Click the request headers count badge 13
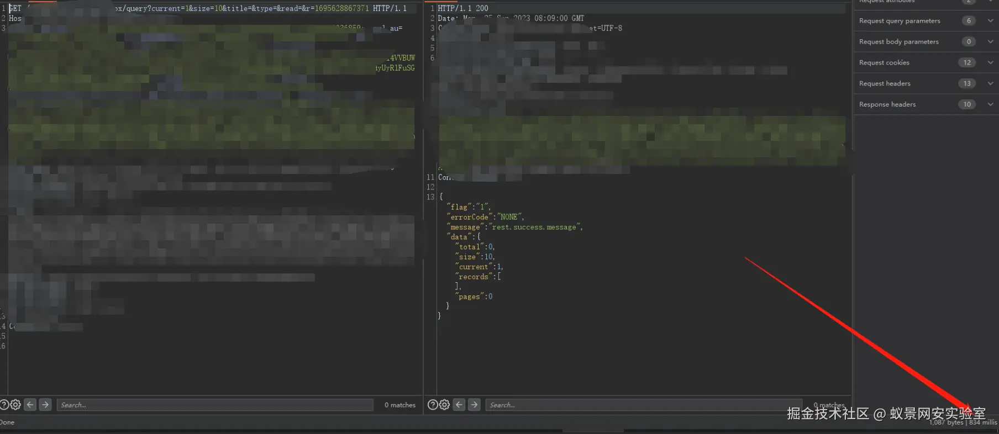 (x=967, y=83)
